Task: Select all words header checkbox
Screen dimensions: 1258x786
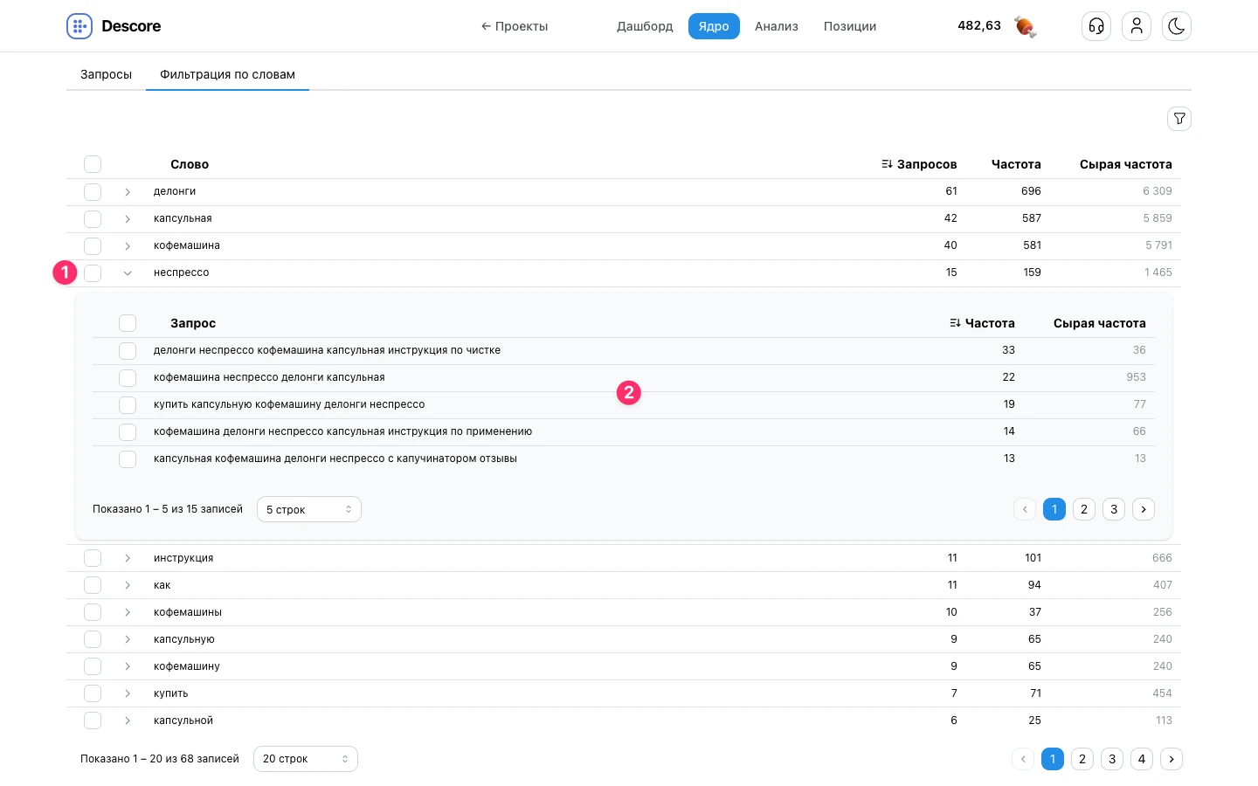Action: (x=93, y=164)
